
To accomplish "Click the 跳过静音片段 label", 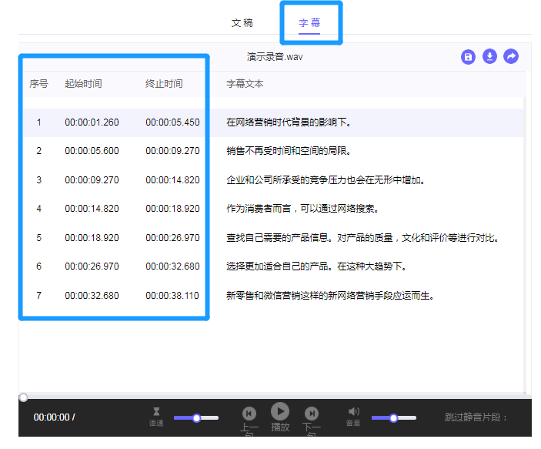I will point(476,417).
